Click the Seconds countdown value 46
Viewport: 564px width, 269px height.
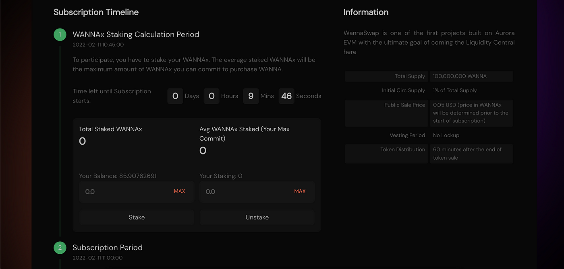[x=286, y=96]
